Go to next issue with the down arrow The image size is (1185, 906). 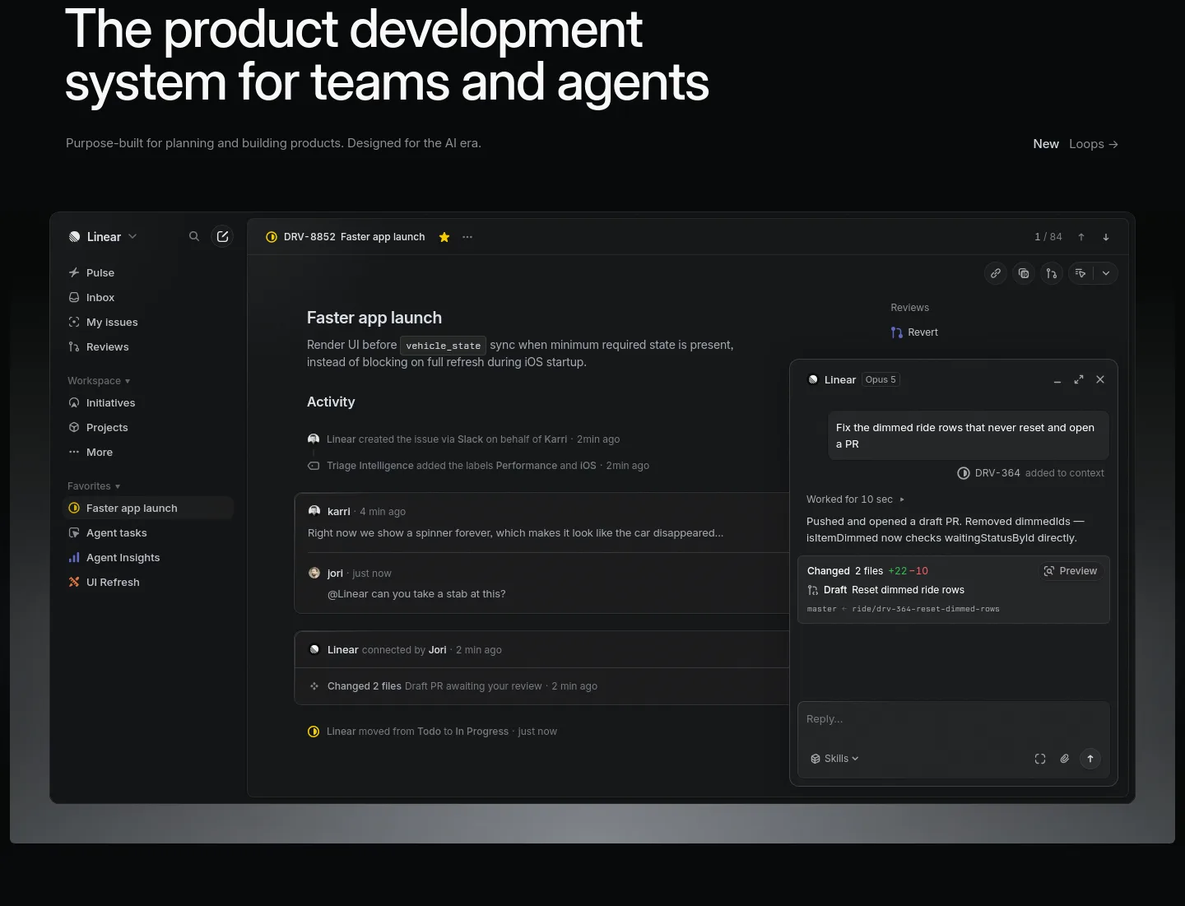pyautogui.click(x=1106, y=237)
